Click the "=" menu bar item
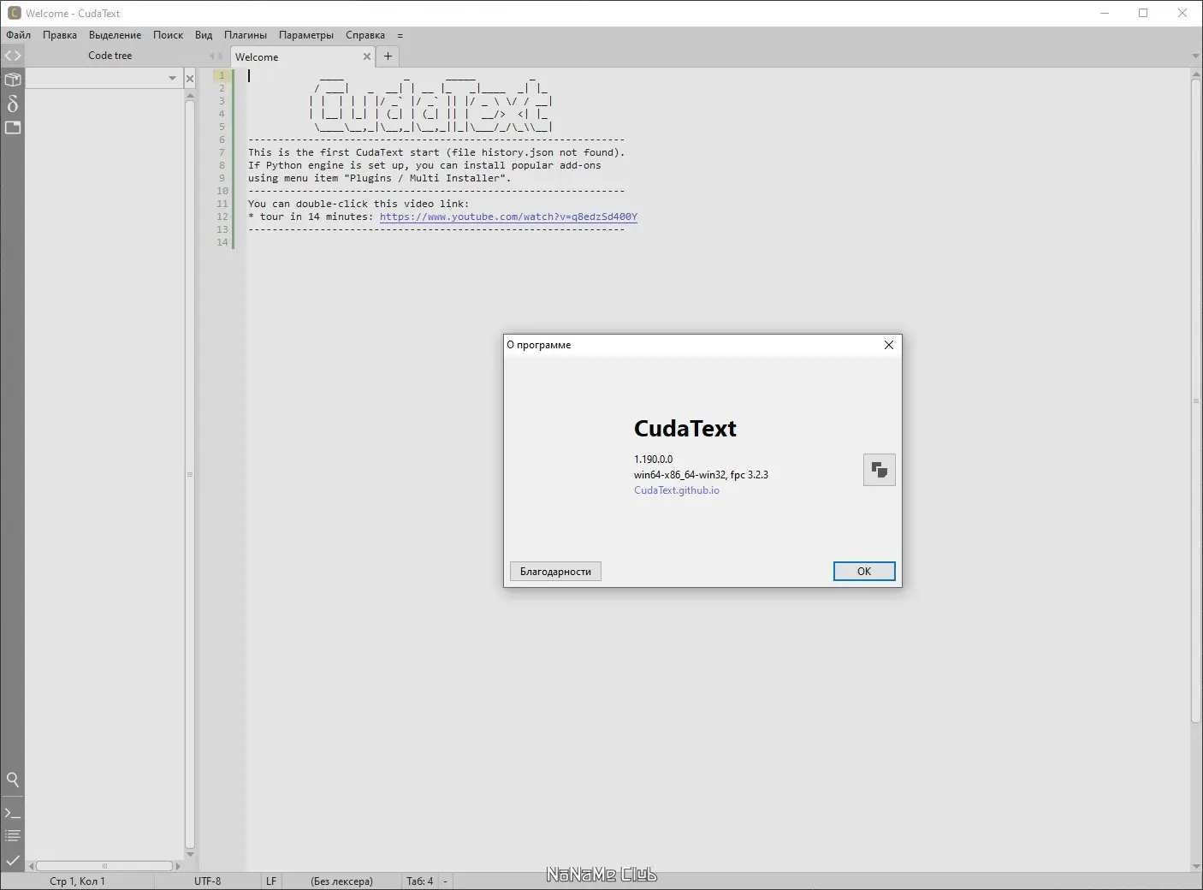This screenshot has width=1203, height=890. 400,35
